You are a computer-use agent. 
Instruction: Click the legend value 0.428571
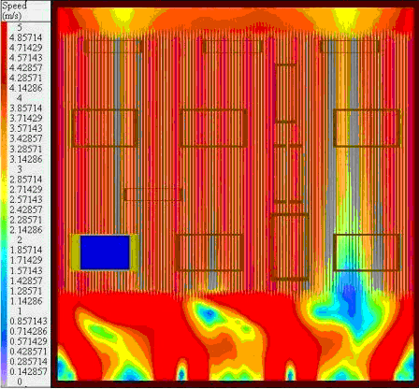tap(28, 352)
